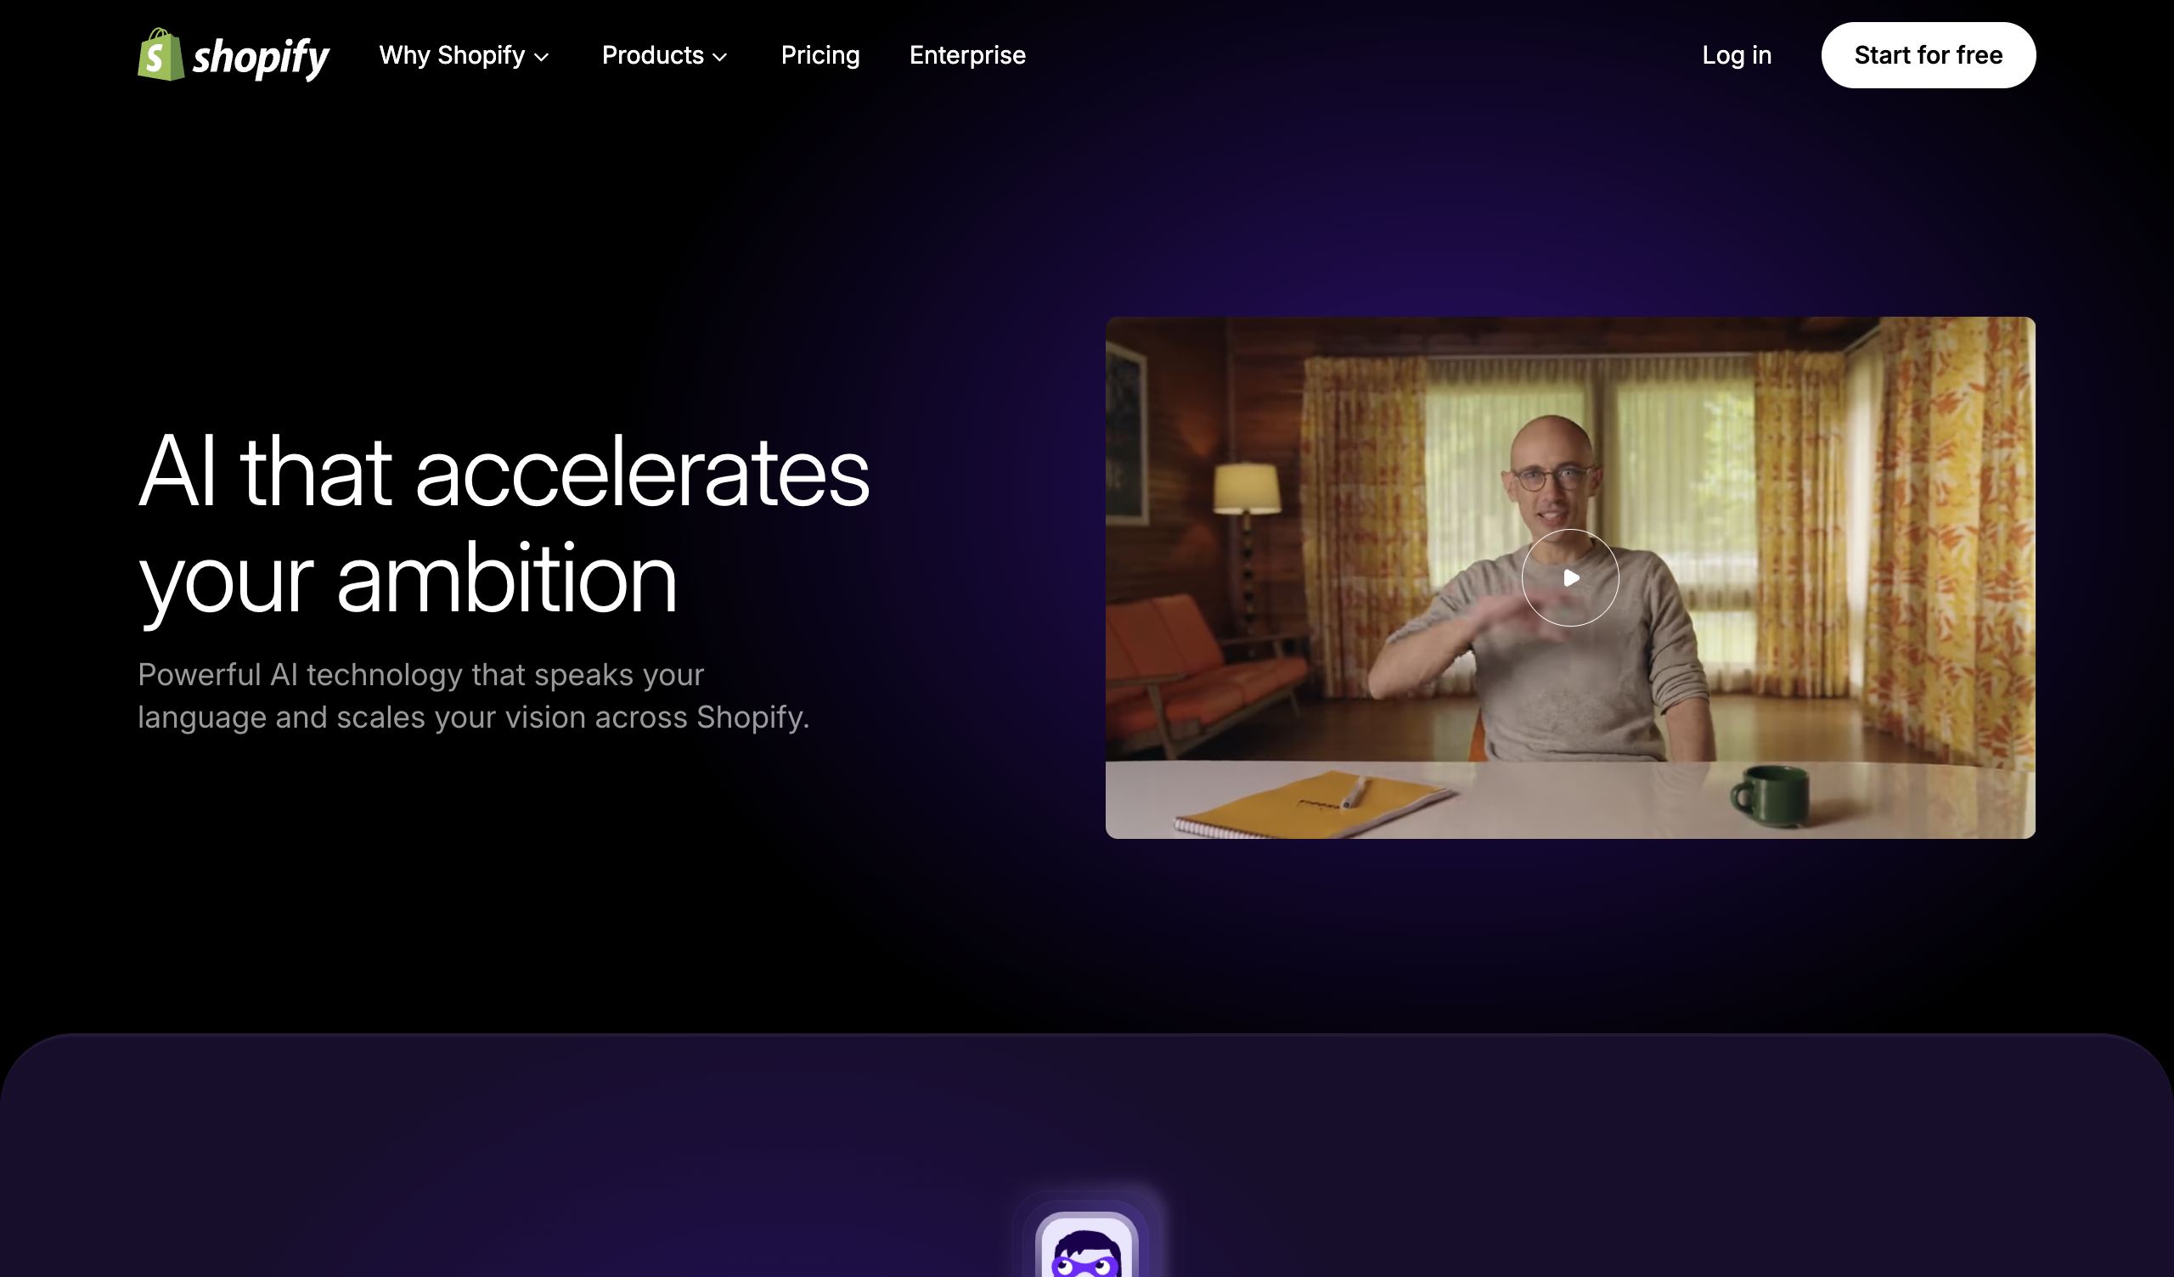Expand the chevron beside Why Shopify
The width and height of the screenshot is (2174, 1277).
(x=542, y=57)
